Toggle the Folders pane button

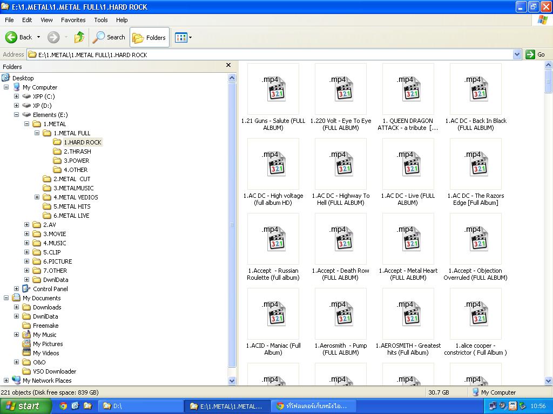coord(150,37)
